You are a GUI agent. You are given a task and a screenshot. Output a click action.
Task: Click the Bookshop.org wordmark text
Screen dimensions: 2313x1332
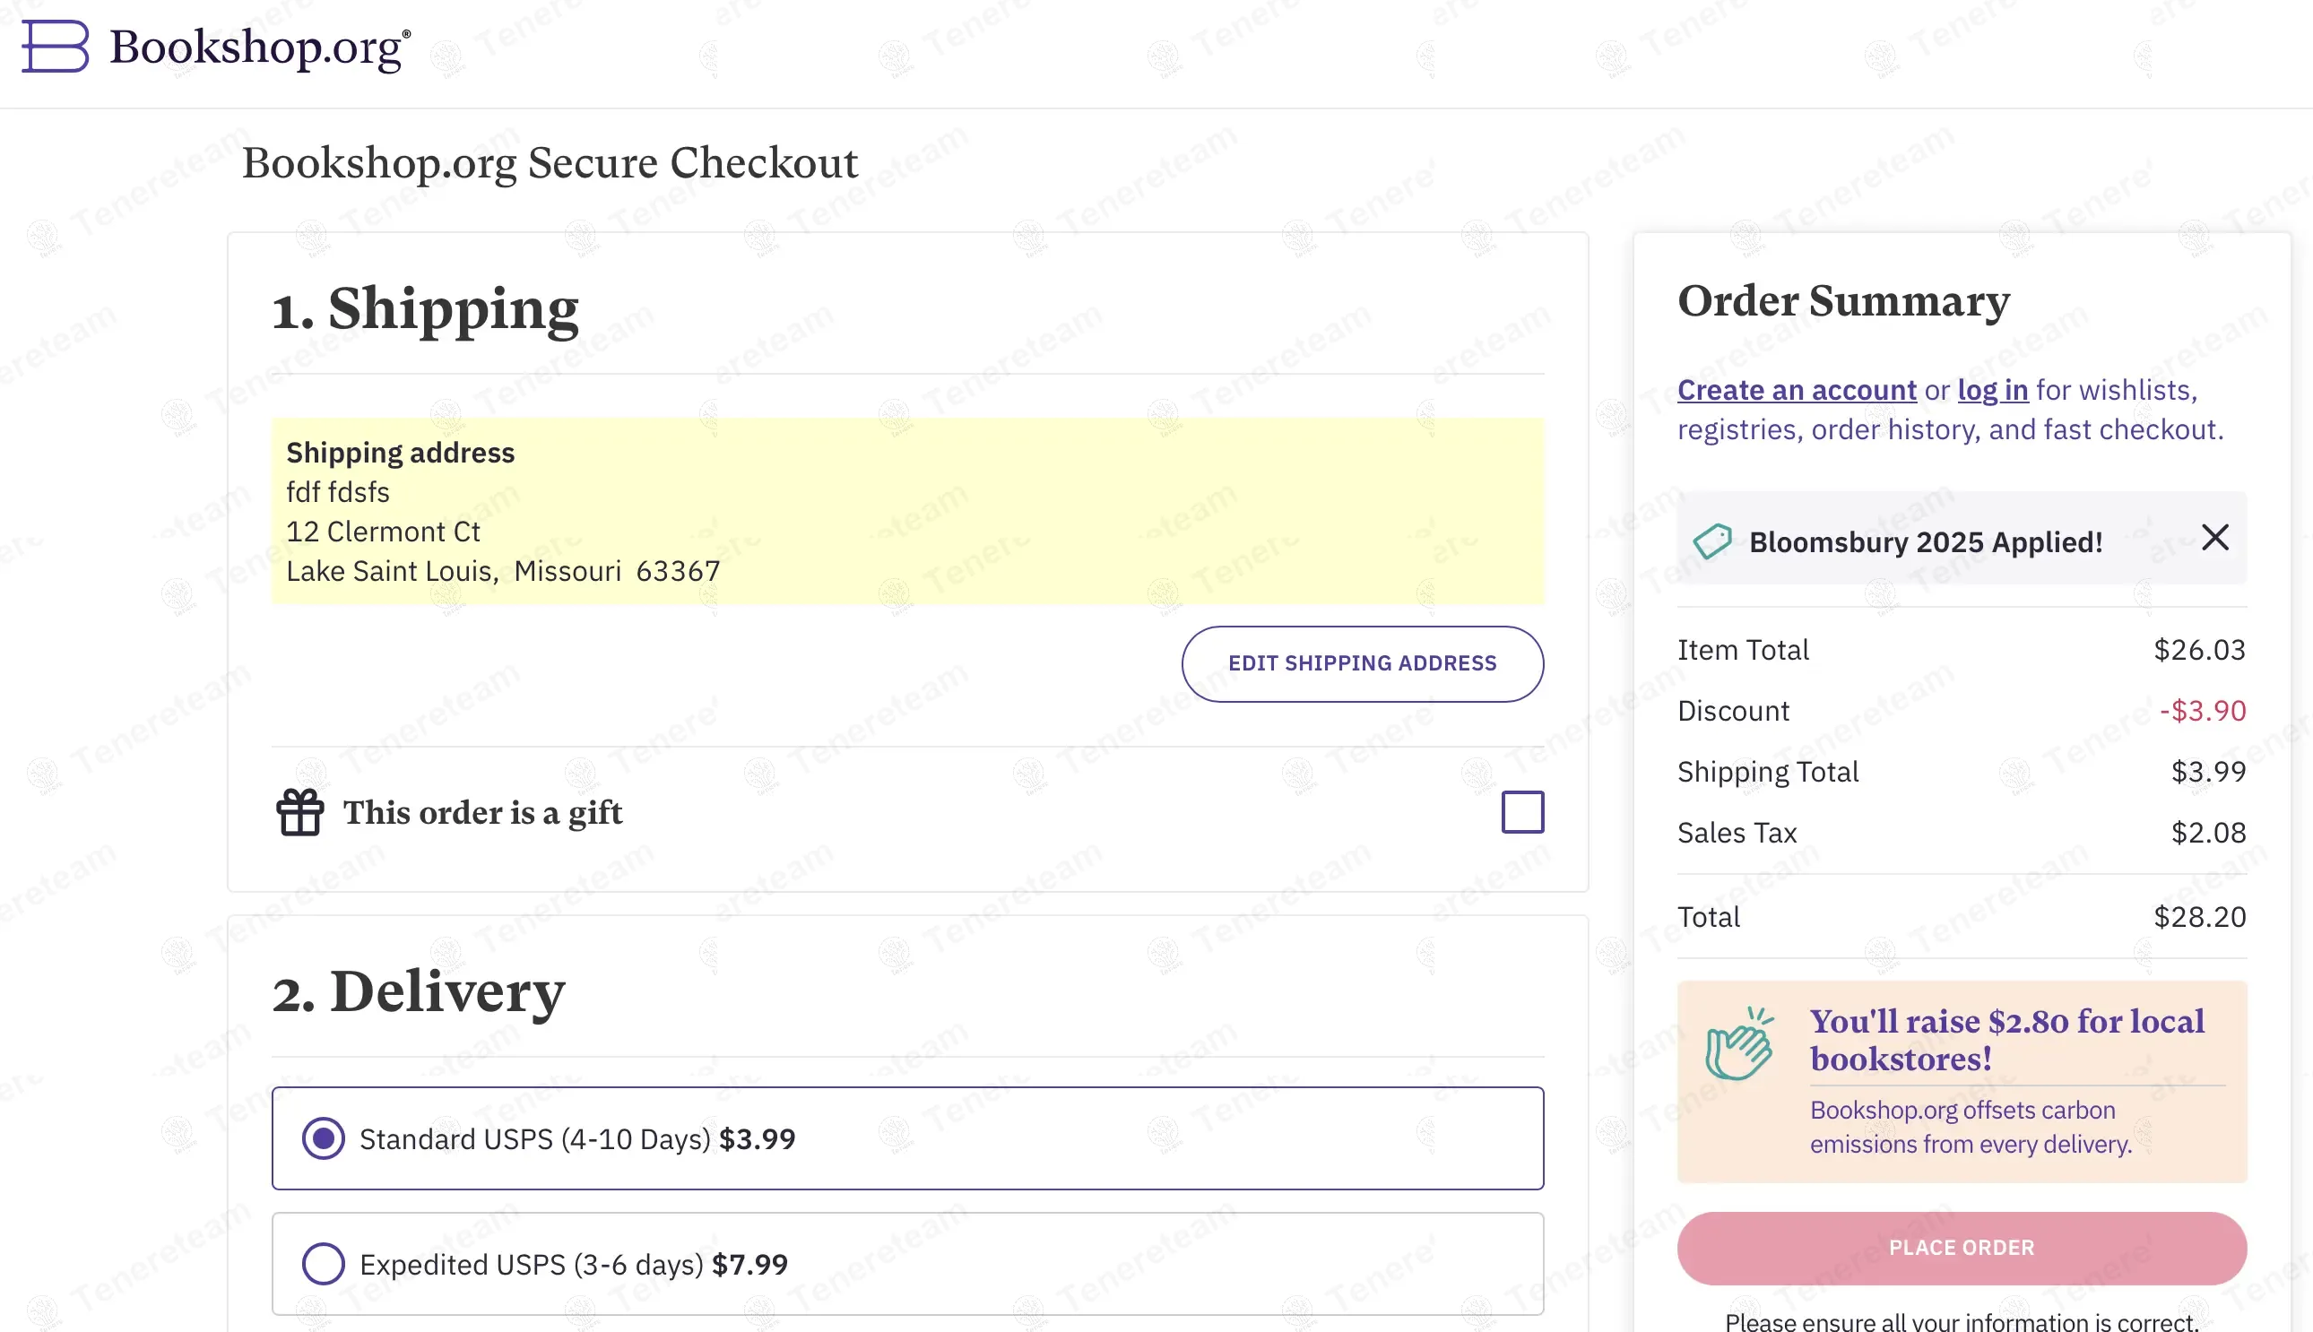259,48
